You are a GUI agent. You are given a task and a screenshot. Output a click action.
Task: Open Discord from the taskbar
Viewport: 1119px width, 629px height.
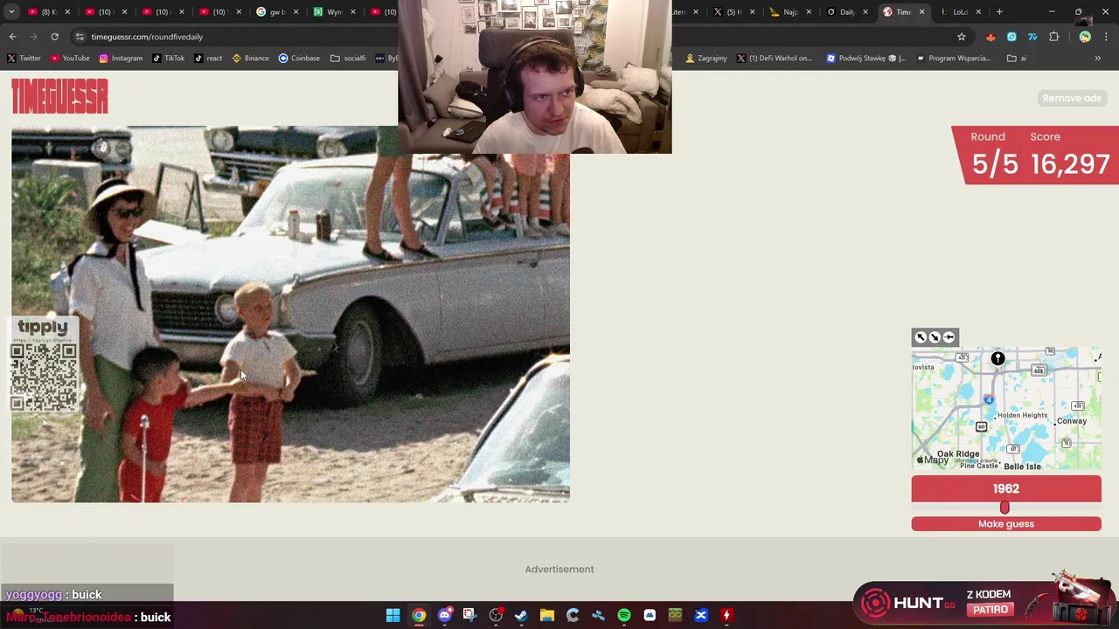444,615
